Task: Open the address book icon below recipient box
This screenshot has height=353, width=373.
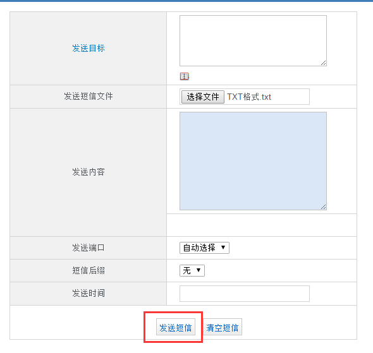Action: point(184,76)
